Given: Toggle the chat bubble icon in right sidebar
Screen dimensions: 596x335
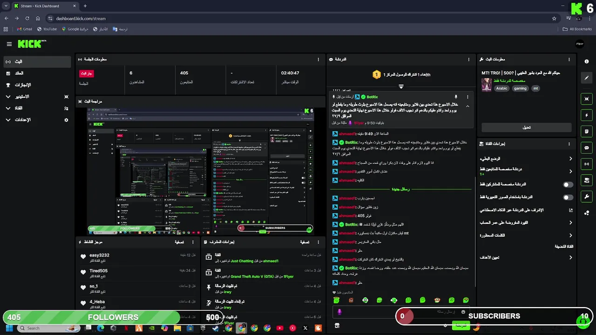Looking at the screenshot, I should click(586, 147).
